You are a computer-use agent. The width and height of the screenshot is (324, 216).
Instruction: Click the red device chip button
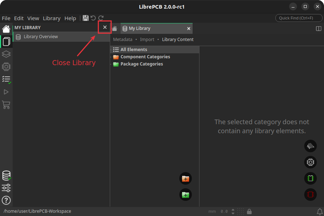(310, 195)
